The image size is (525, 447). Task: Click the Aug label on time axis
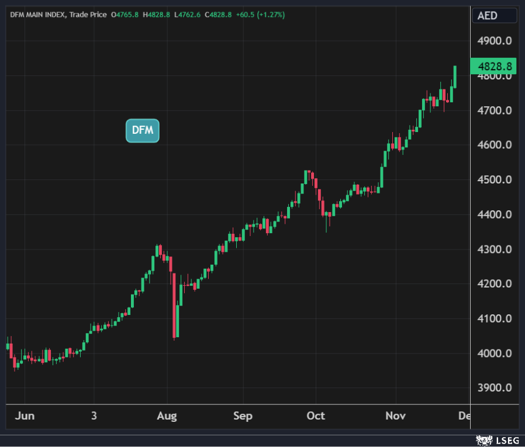(x=167, y=416)
